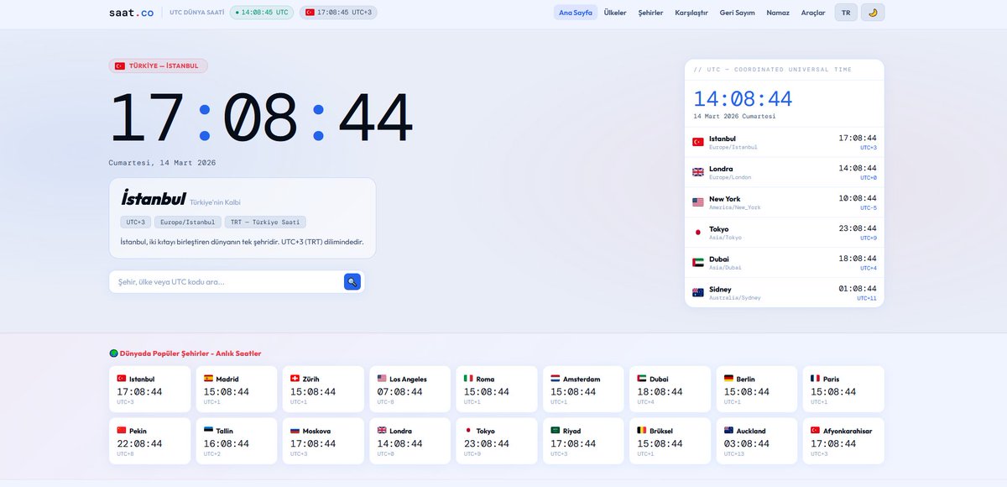Screen dimensions: 1007x487
Task: Click the globe icon beside Dünyada Popüler Şehirler
Action: coord(113,353)
